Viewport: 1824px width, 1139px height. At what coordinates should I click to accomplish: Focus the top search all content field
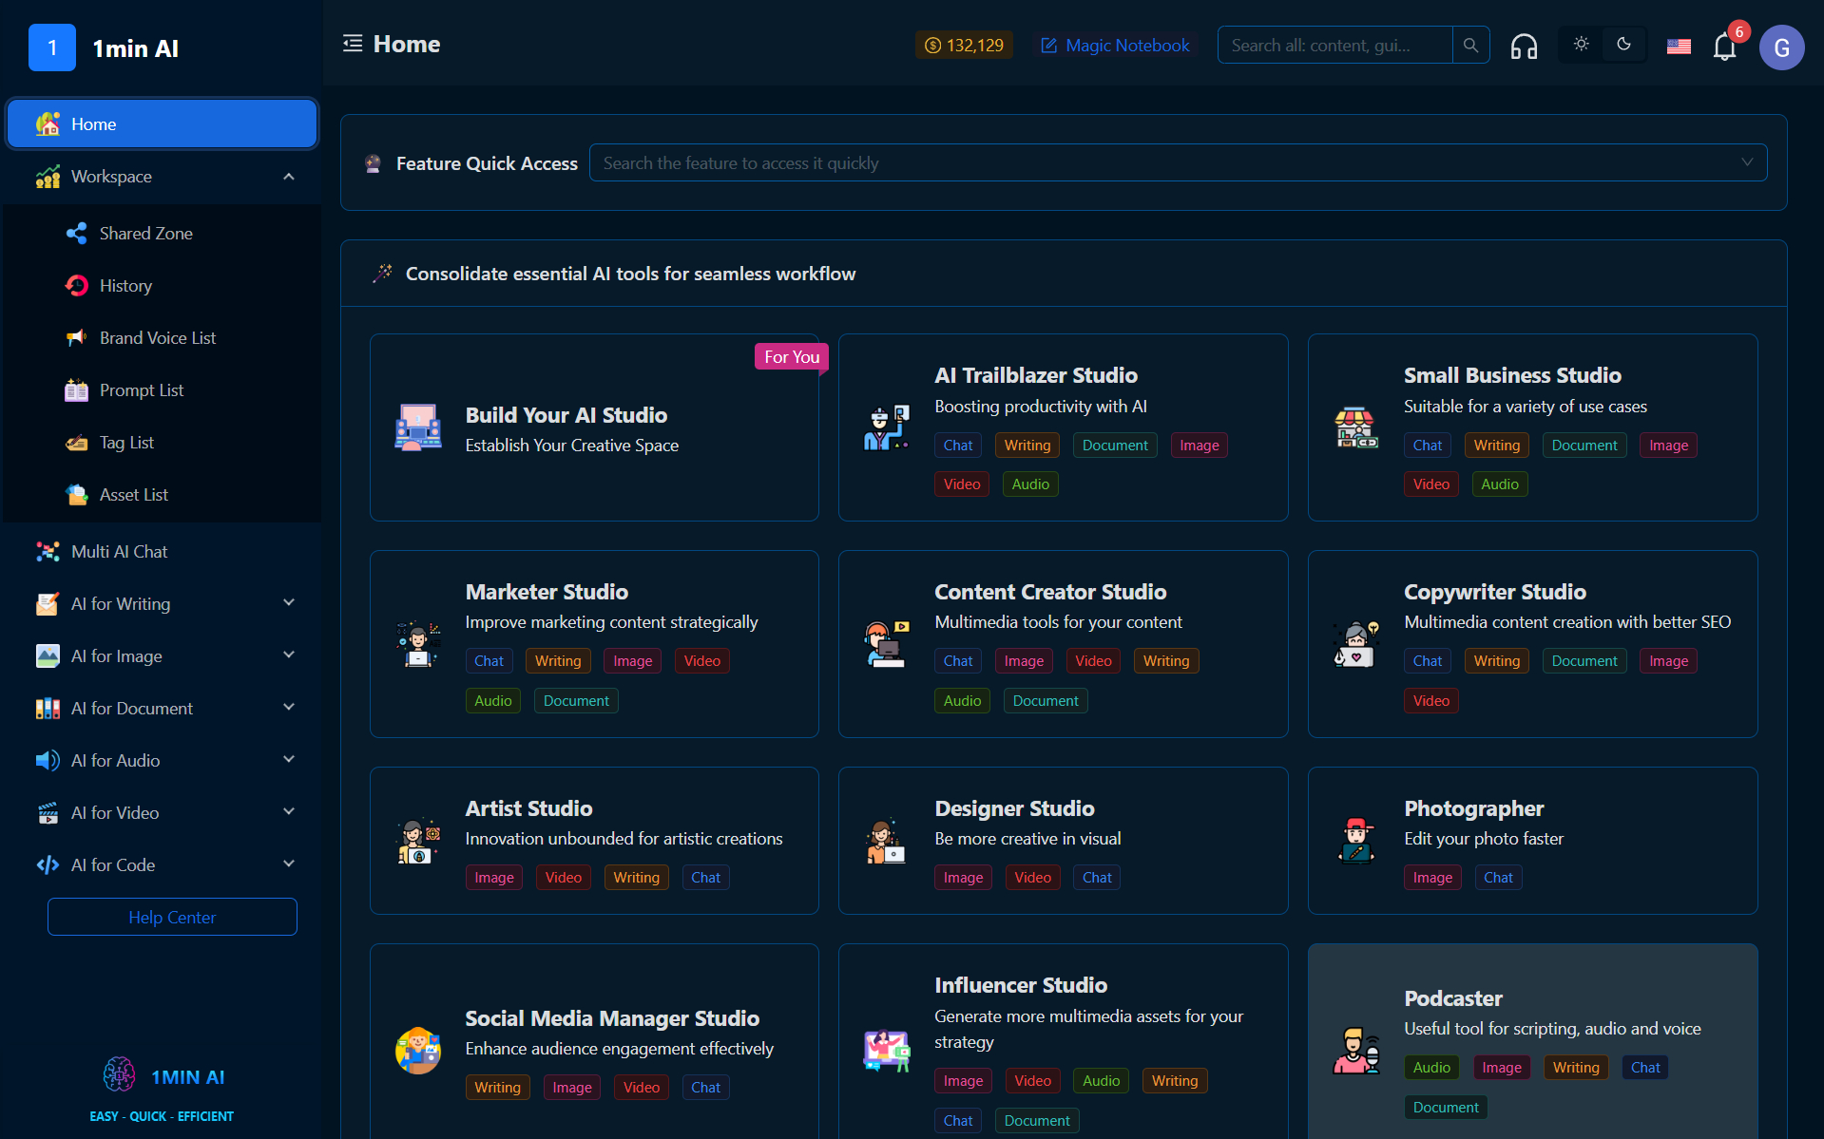[x=1334, y=45]
